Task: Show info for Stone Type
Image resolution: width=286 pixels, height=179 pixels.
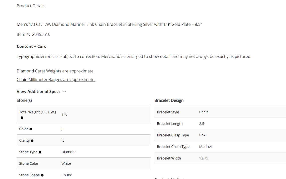Action: coord(40,152)
